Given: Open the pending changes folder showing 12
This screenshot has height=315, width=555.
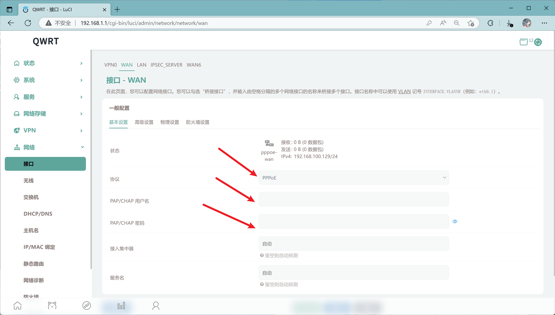Looking at the screenshot, I should [x=524, y=41].
